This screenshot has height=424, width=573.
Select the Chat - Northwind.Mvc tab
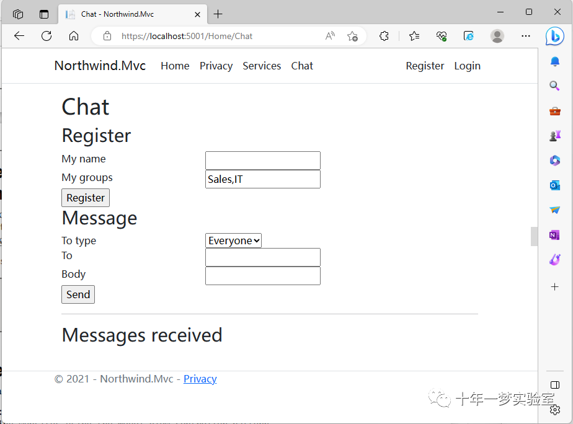pyautogui.click(x=133, y=14)
